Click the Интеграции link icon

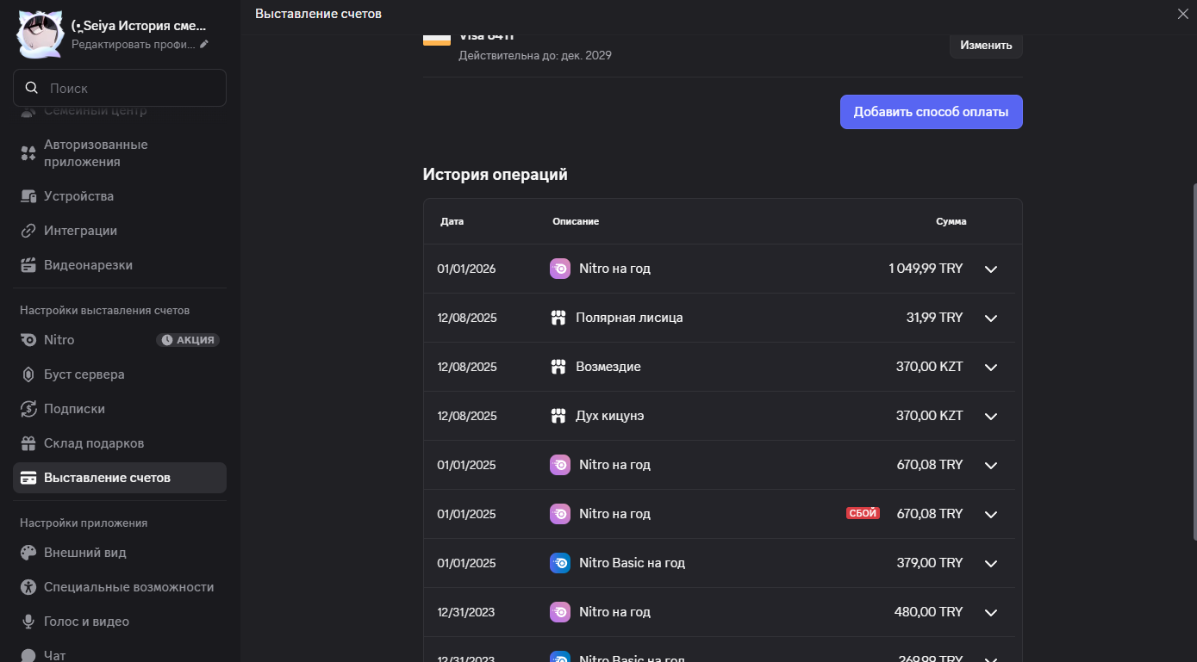[x=28, y=231]
